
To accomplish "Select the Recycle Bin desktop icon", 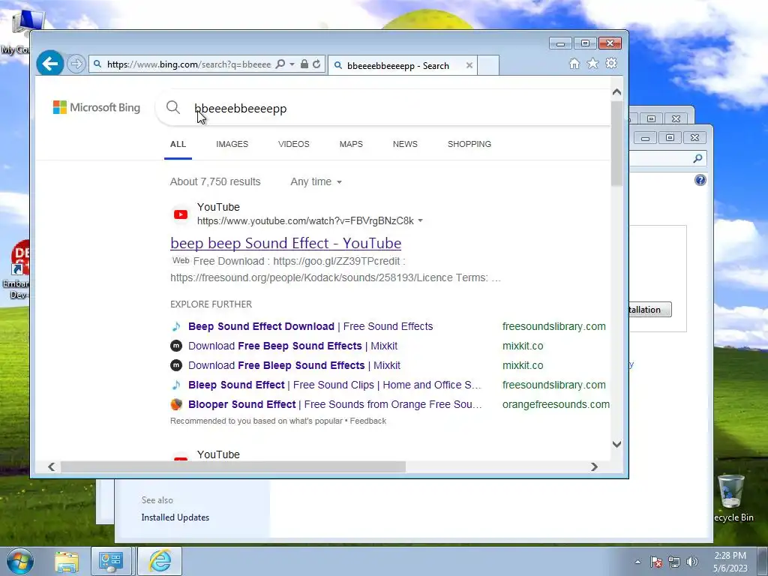I will [733, 498].
